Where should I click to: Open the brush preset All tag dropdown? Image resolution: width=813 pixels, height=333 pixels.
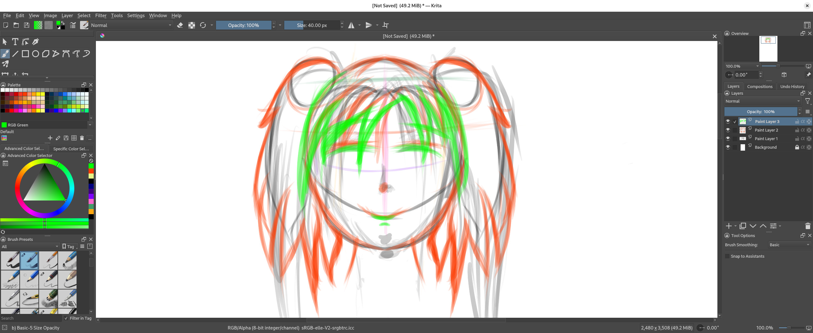tap(30, 247)
